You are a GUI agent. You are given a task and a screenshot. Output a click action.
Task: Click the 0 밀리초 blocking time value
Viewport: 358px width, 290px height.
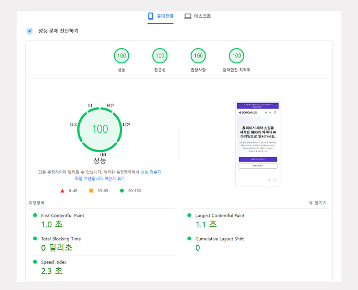pos(57,248)
